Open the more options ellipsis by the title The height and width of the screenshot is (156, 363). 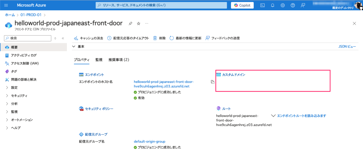[147, 24]
